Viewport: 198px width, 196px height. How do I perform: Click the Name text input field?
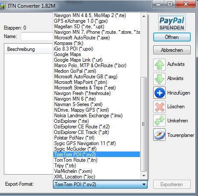click(x=37, y=36)
